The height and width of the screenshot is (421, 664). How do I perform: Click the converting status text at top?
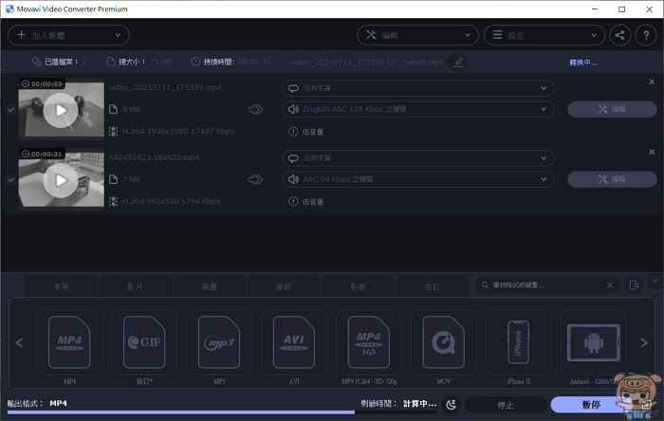[x=583, y=63]
